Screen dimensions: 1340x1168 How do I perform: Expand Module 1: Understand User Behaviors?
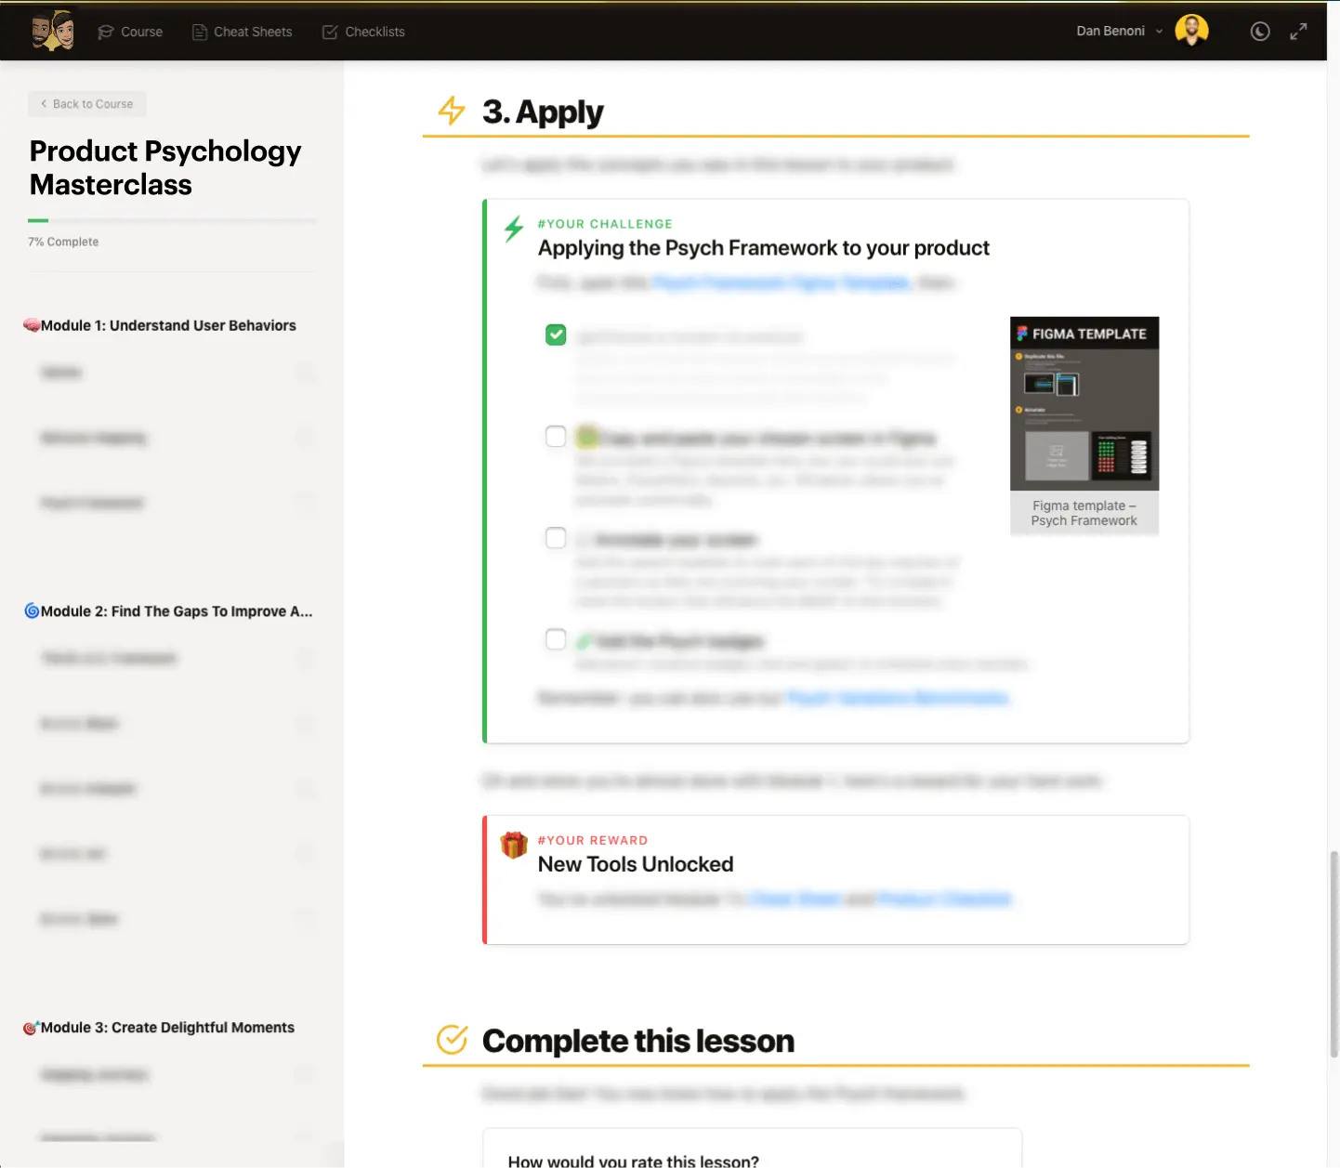[x=167, y=325]
